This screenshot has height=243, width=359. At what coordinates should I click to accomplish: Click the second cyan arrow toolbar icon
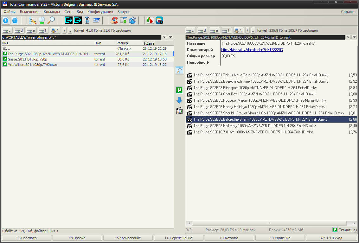[78, 21]
